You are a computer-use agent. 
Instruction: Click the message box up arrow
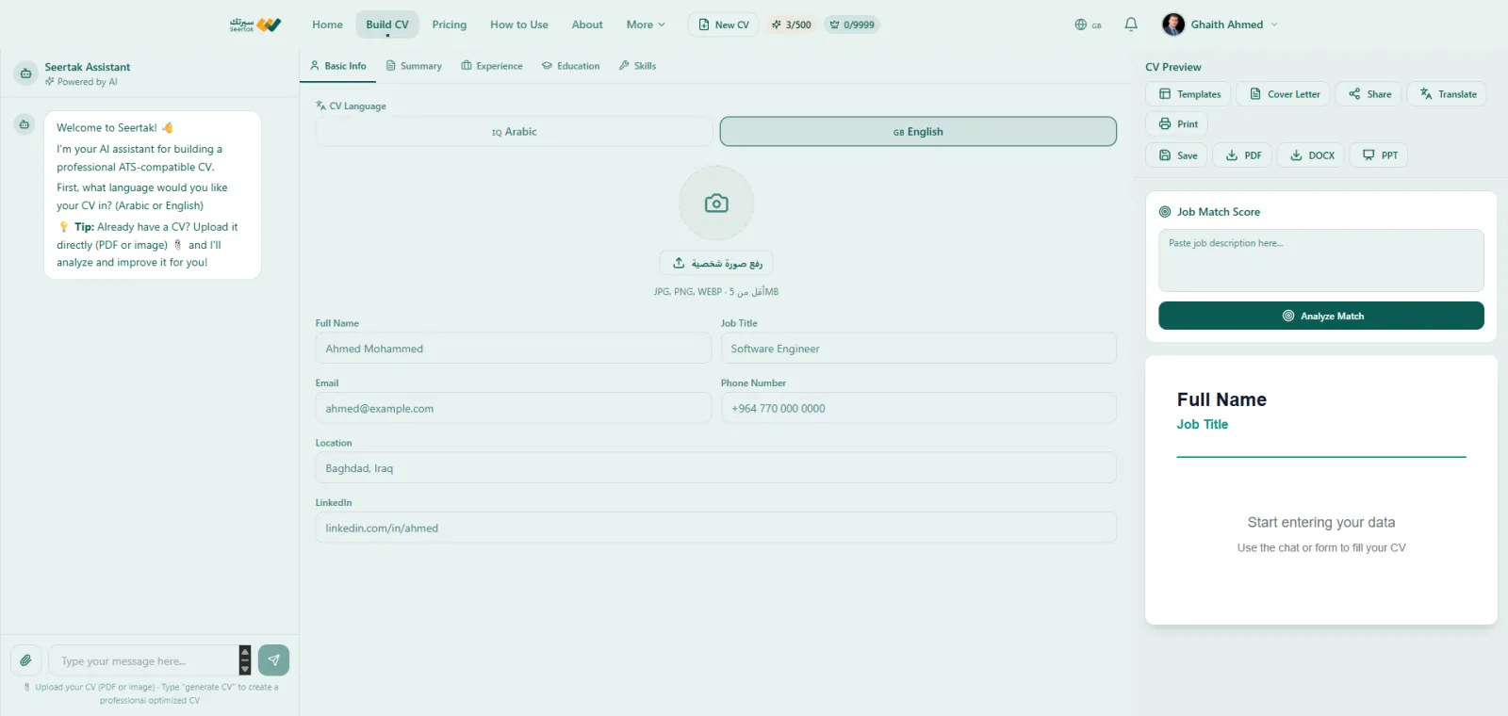pos(245,652)
